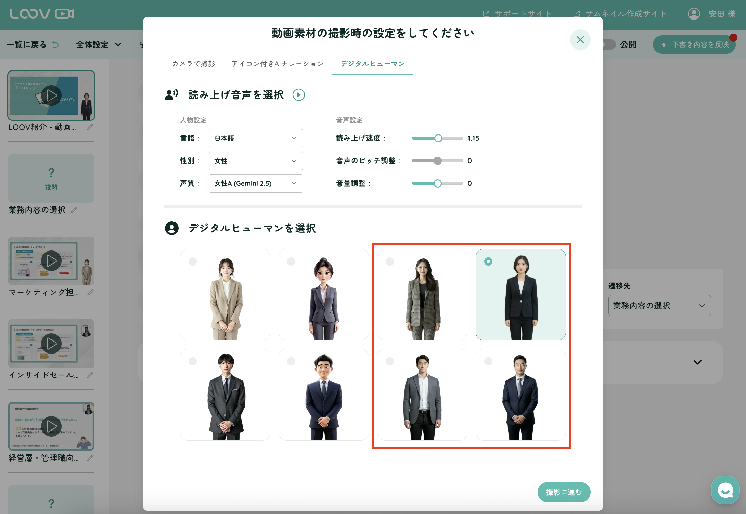Switch to the カメラで撮影 tab
Screen dimensions: 746x514
[x=193, y=64]
